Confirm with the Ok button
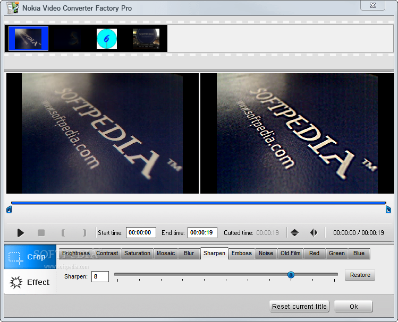Screen dimensions: 398x322 pos(353,307)
